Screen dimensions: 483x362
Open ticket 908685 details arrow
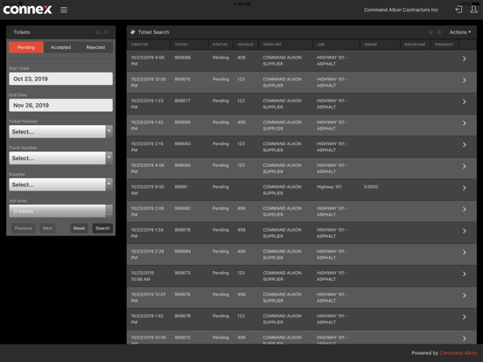pyautogui.click(x=465, y=166)
